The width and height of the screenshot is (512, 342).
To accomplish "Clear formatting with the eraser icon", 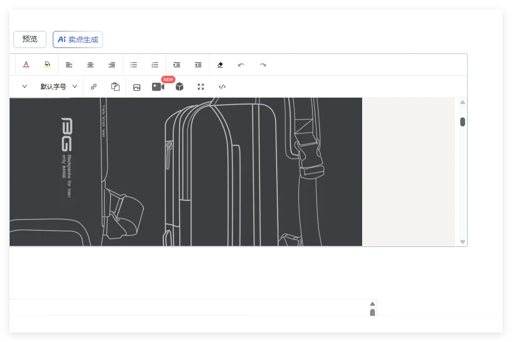I will (220, 65).
